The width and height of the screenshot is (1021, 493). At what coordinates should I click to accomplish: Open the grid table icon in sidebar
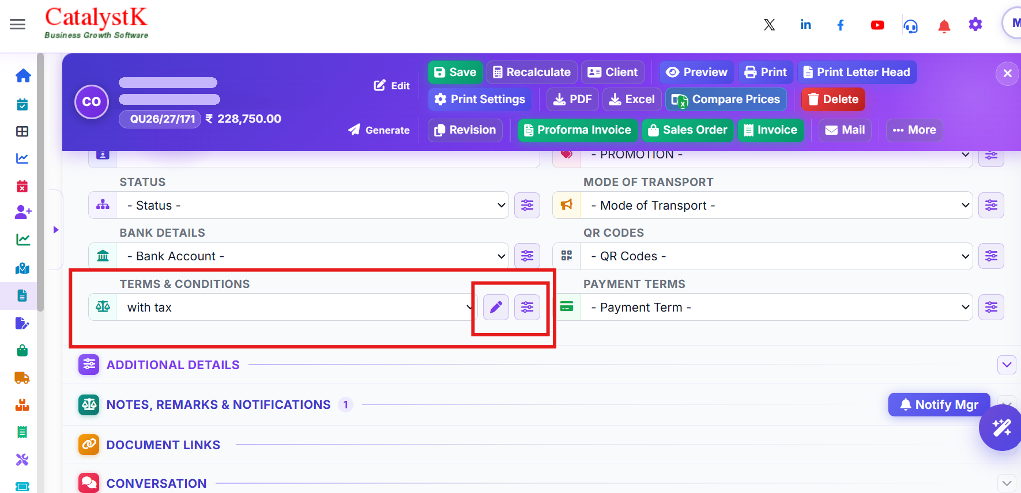pos(22,131)
